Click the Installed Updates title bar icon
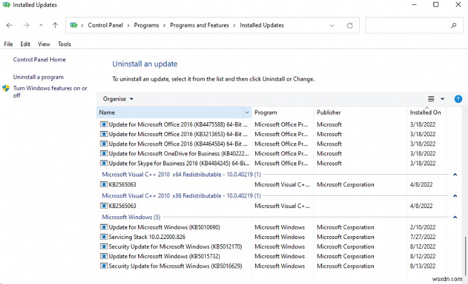468x284 pixels. tap(6, 5)
